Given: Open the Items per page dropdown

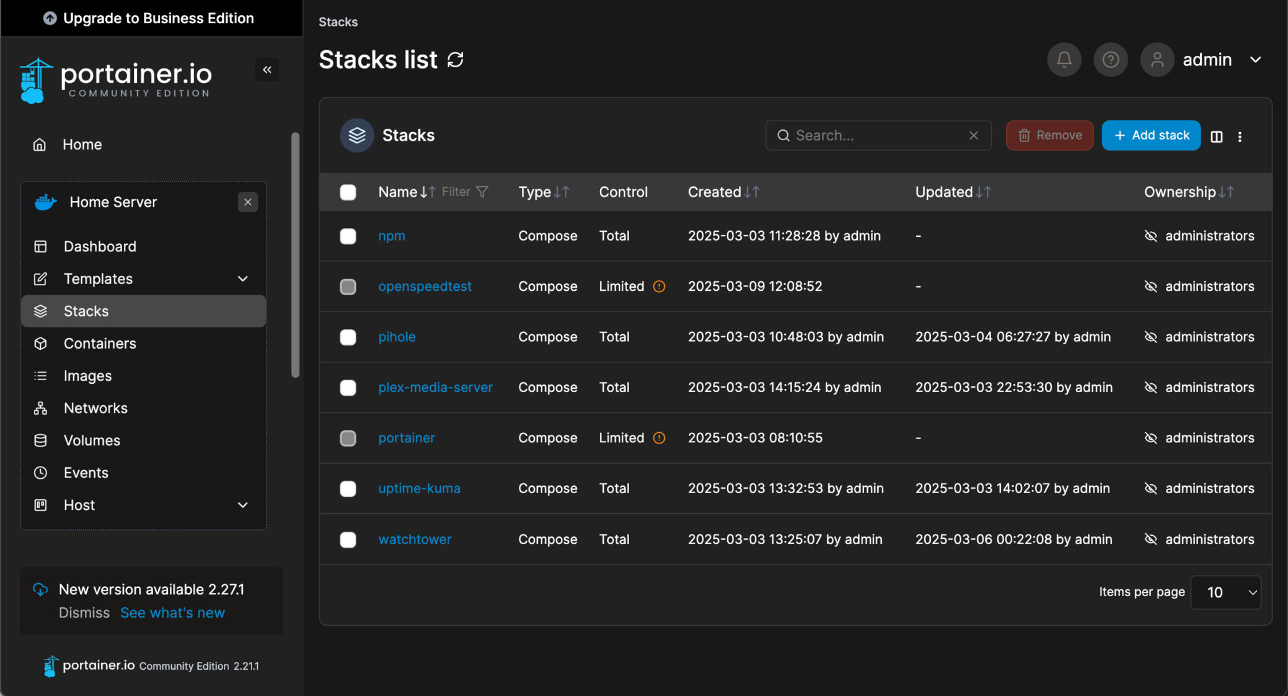Looking at the screenshot, I should (x=1226, y=592).
